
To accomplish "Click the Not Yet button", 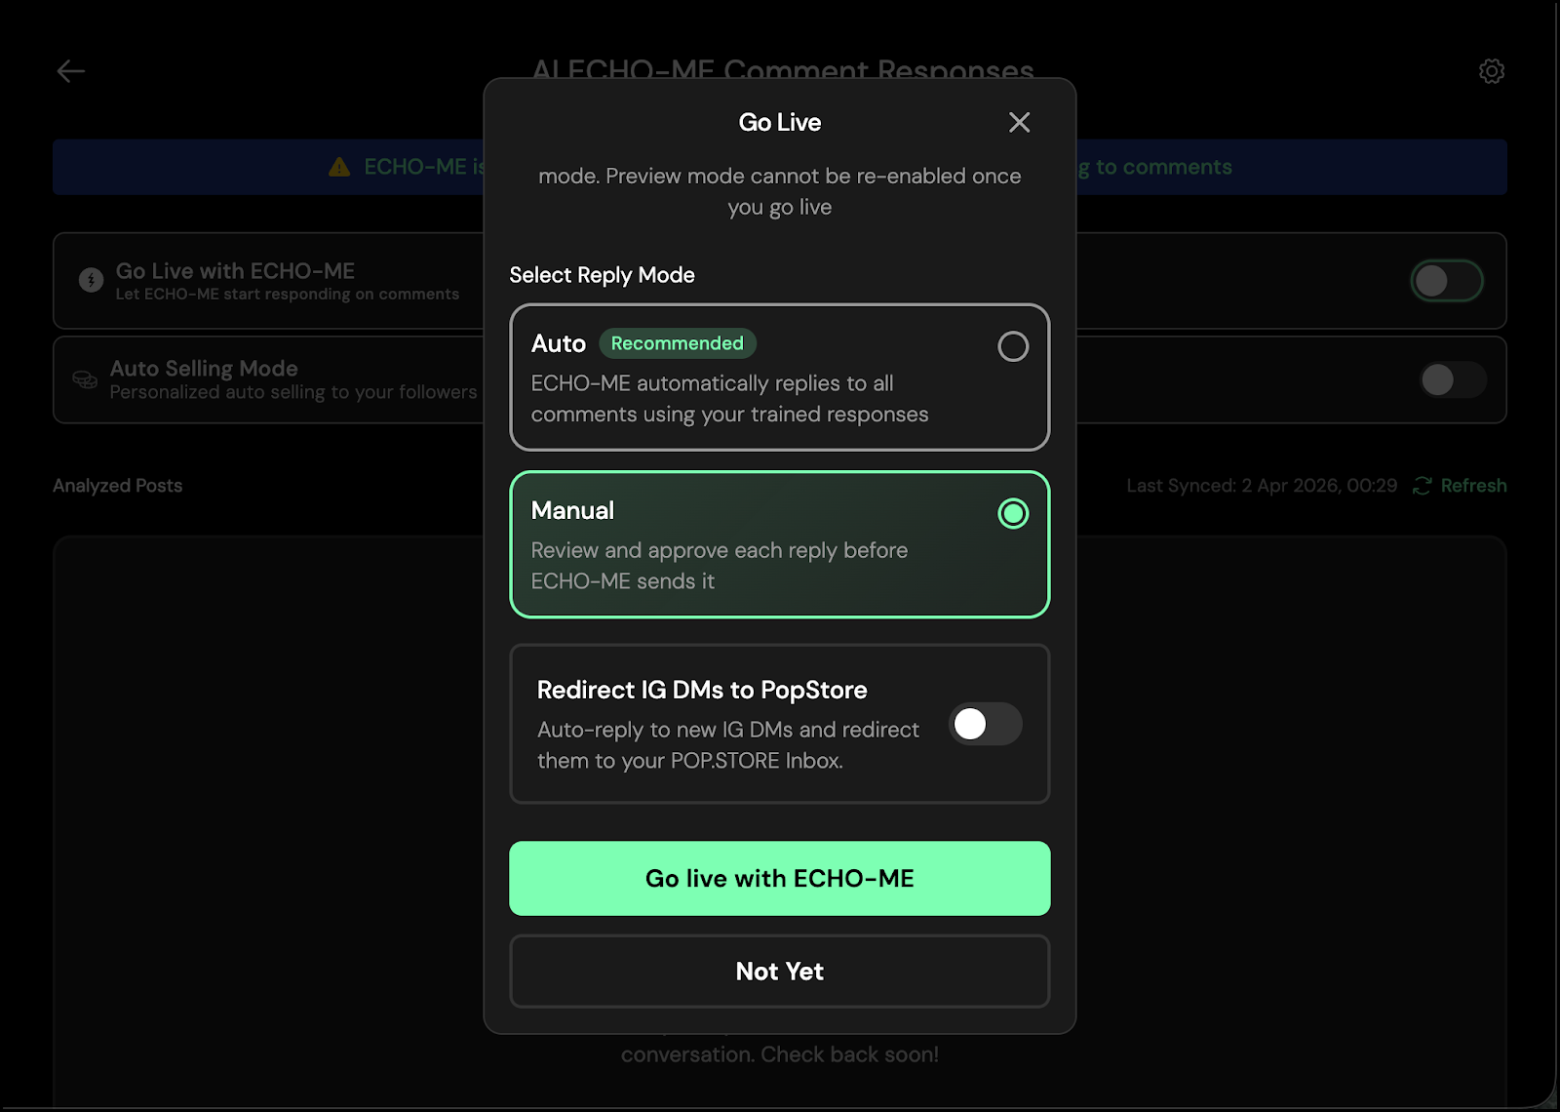I will pyautogui.click(x=780, y=972).
